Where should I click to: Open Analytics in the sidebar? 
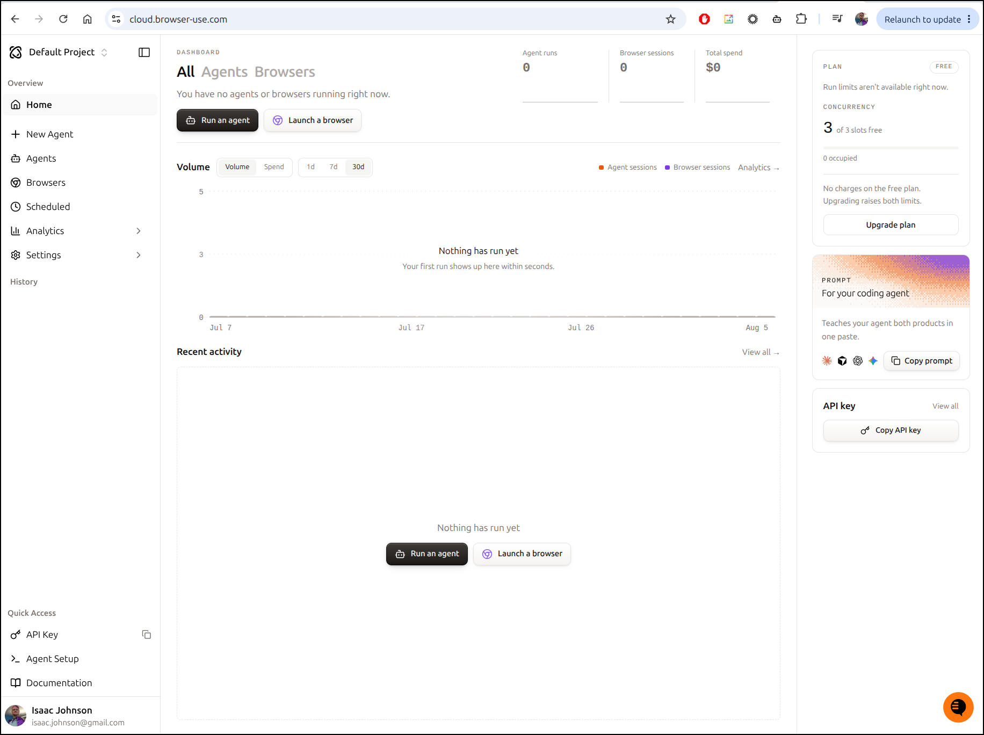(81, 231)
